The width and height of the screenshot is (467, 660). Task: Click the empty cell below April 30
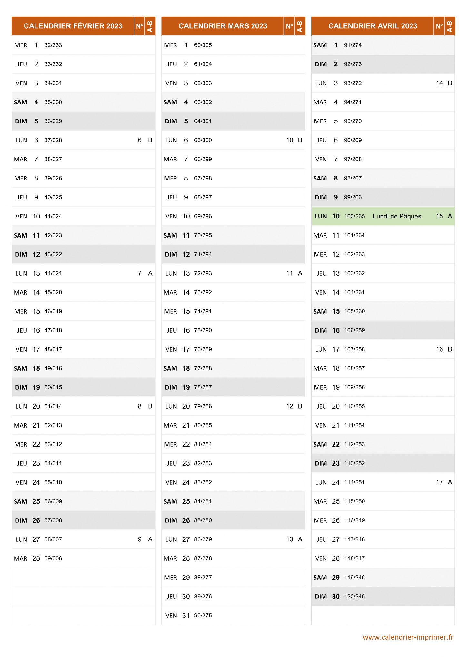point(383,615)
